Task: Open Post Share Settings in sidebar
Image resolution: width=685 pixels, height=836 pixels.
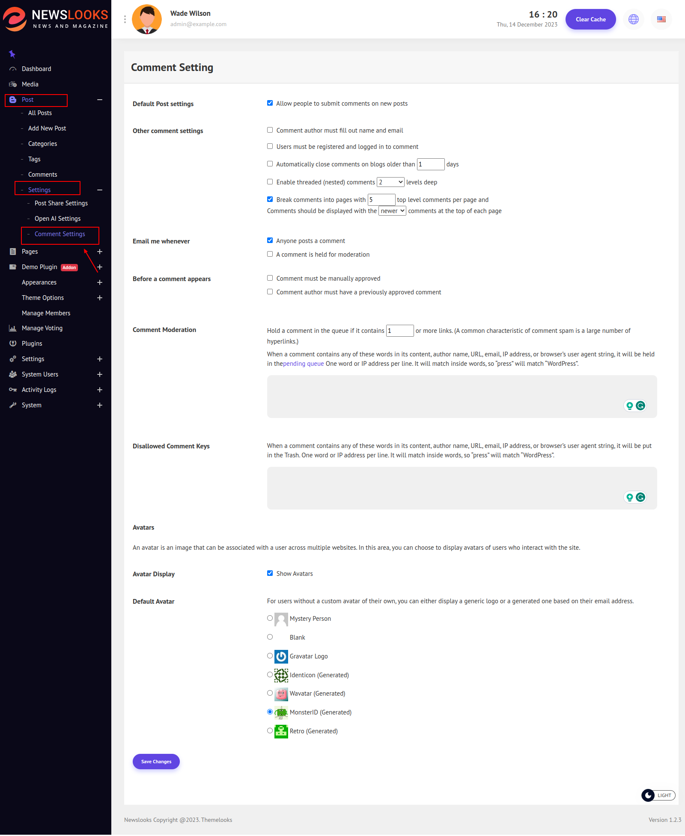Action: [61, 203]
